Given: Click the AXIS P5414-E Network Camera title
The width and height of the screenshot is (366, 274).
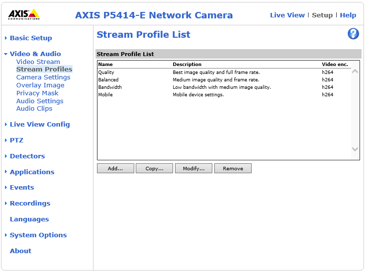Looking at the screenshot, I should coord(154,15).
